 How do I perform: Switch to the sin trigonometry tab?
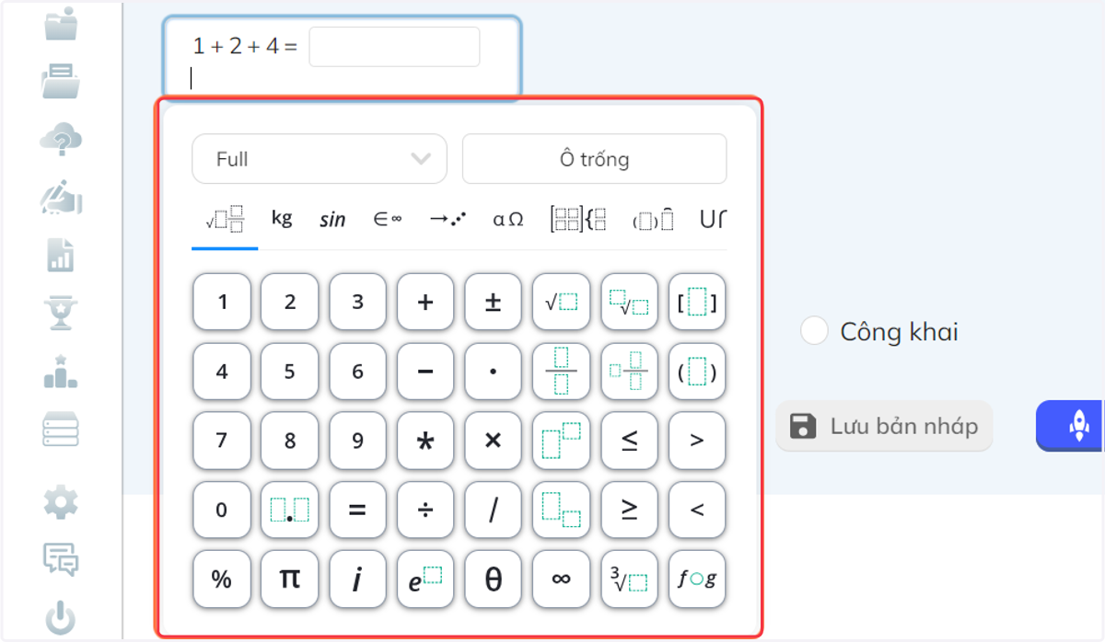pyautogui.click(x=332, y=219)
